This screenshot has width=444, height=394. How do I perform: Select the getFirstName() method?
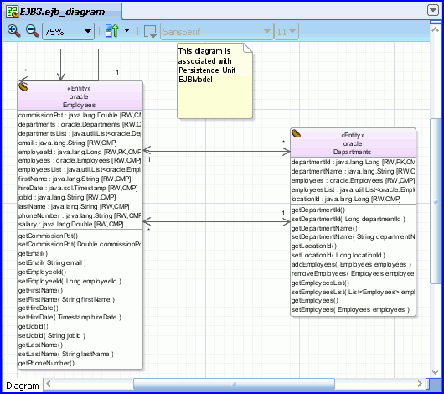40,290
